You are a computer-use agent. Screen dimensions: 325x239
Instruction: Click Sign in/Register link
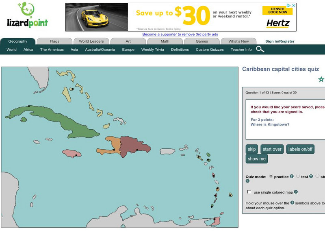point(280,41)
